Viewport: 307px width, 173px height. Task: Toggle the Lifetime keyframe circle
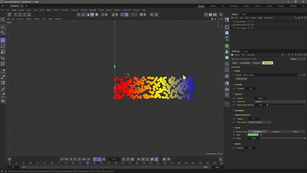click(x=234, y=88)
